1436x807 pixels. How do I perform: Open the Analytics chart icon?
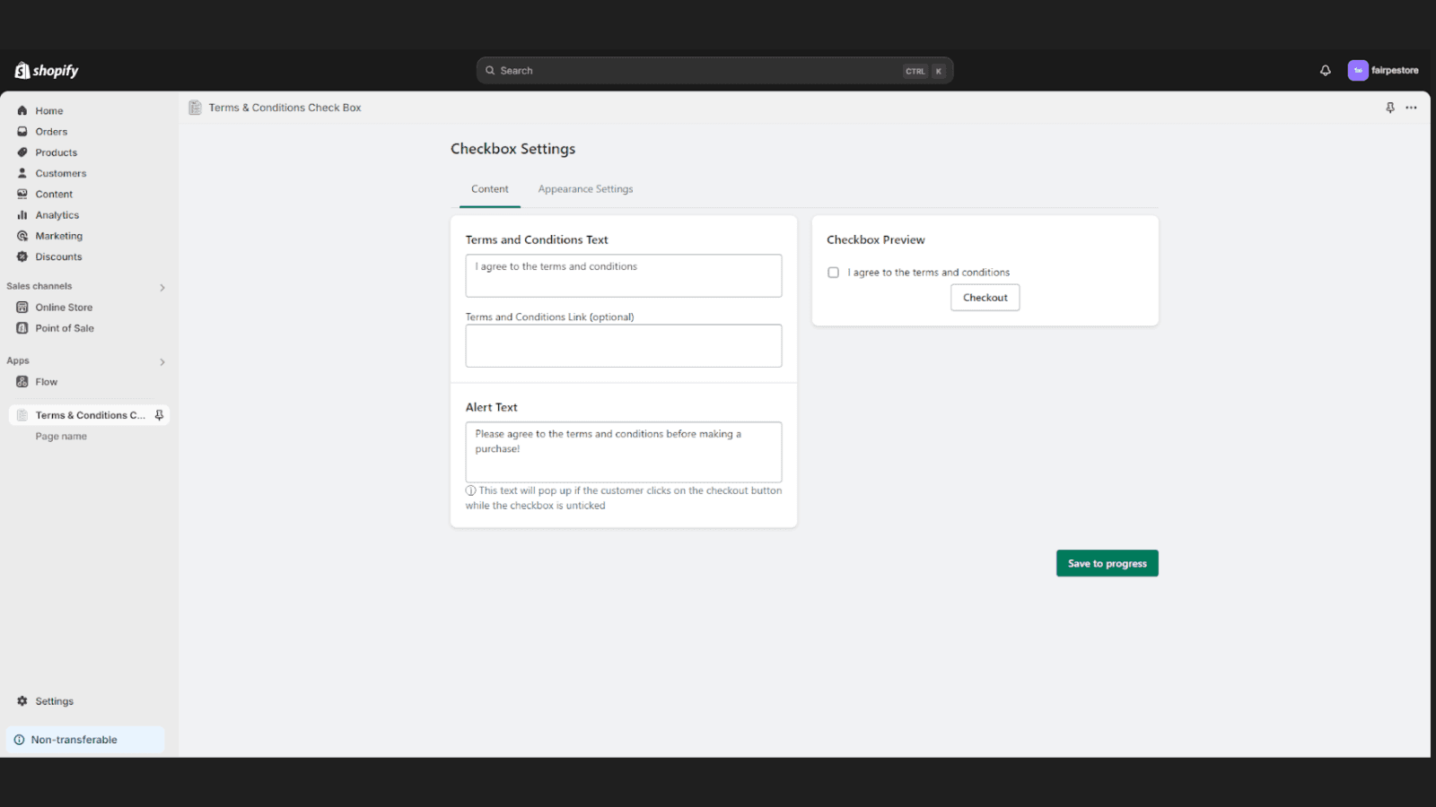pos(22,215)
